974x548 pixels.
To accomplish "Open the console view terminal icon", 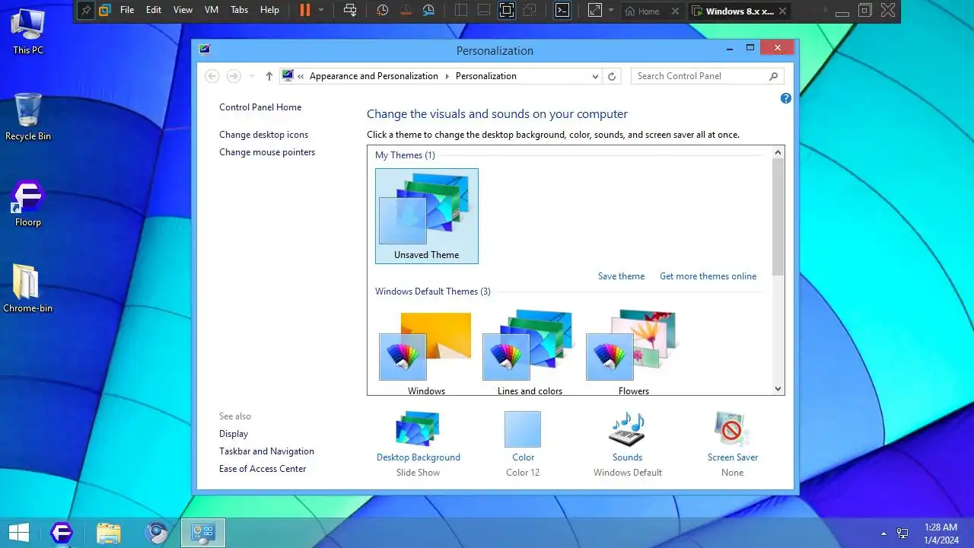I will click(562, 11).
